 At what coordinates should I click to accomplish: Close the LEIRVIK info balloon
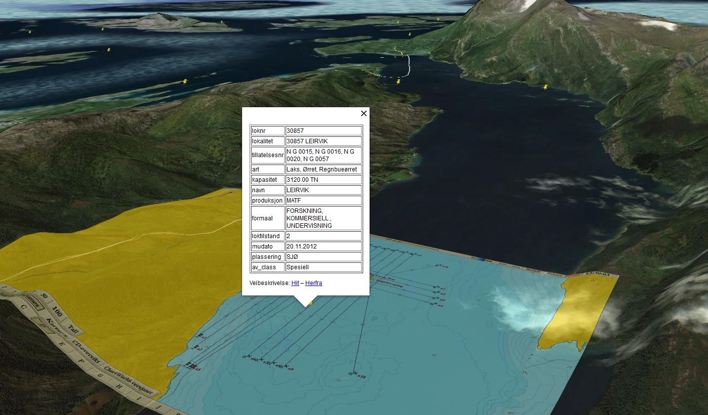point(364,114)
